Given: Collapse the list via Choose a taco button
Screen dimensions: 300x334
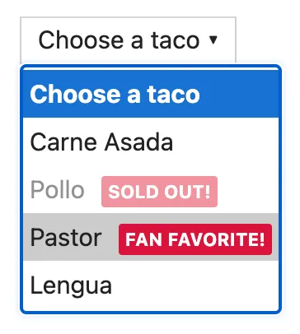Looking at the screenshot, I should [x=128, y=40].
